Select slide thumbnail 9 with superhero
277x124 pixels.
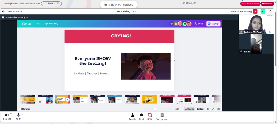coord(45,99)
